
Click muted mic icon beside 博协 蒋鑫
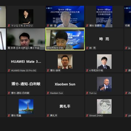[x=9, y=115]
